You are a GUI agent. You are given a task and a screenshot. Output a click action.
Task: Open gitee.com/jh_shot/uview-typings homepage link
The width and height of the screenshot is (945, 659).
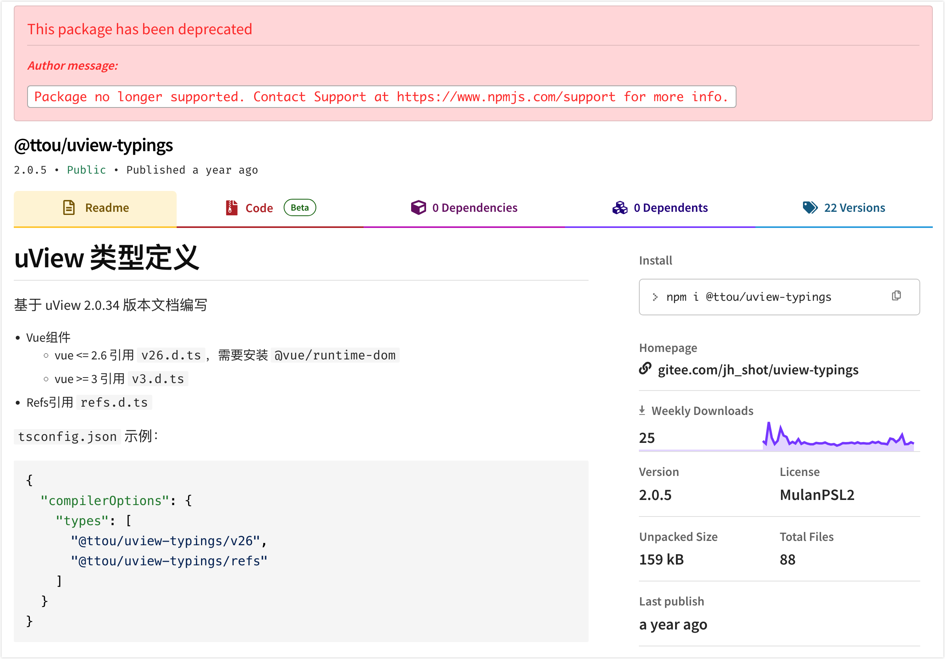(758, 369)
